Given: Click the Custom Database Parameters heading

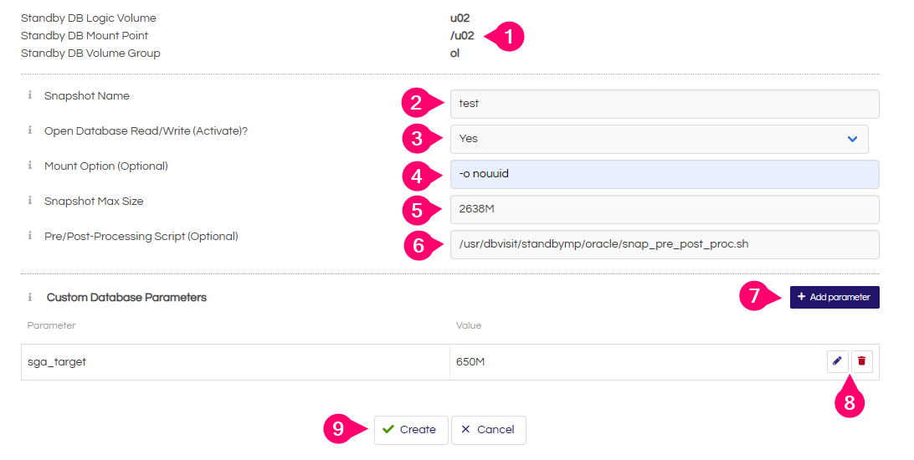Looking at the screenshot, I should pyautogui.click(x=126, y=297).
